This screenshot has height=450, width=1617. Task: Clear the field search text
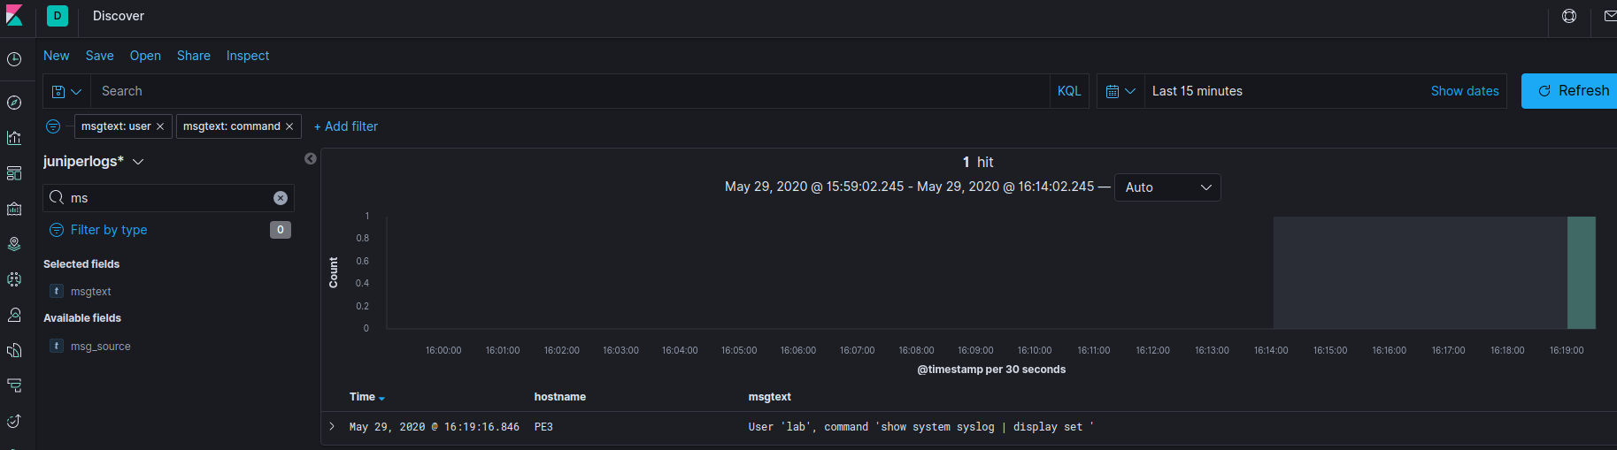pos(281,198)
